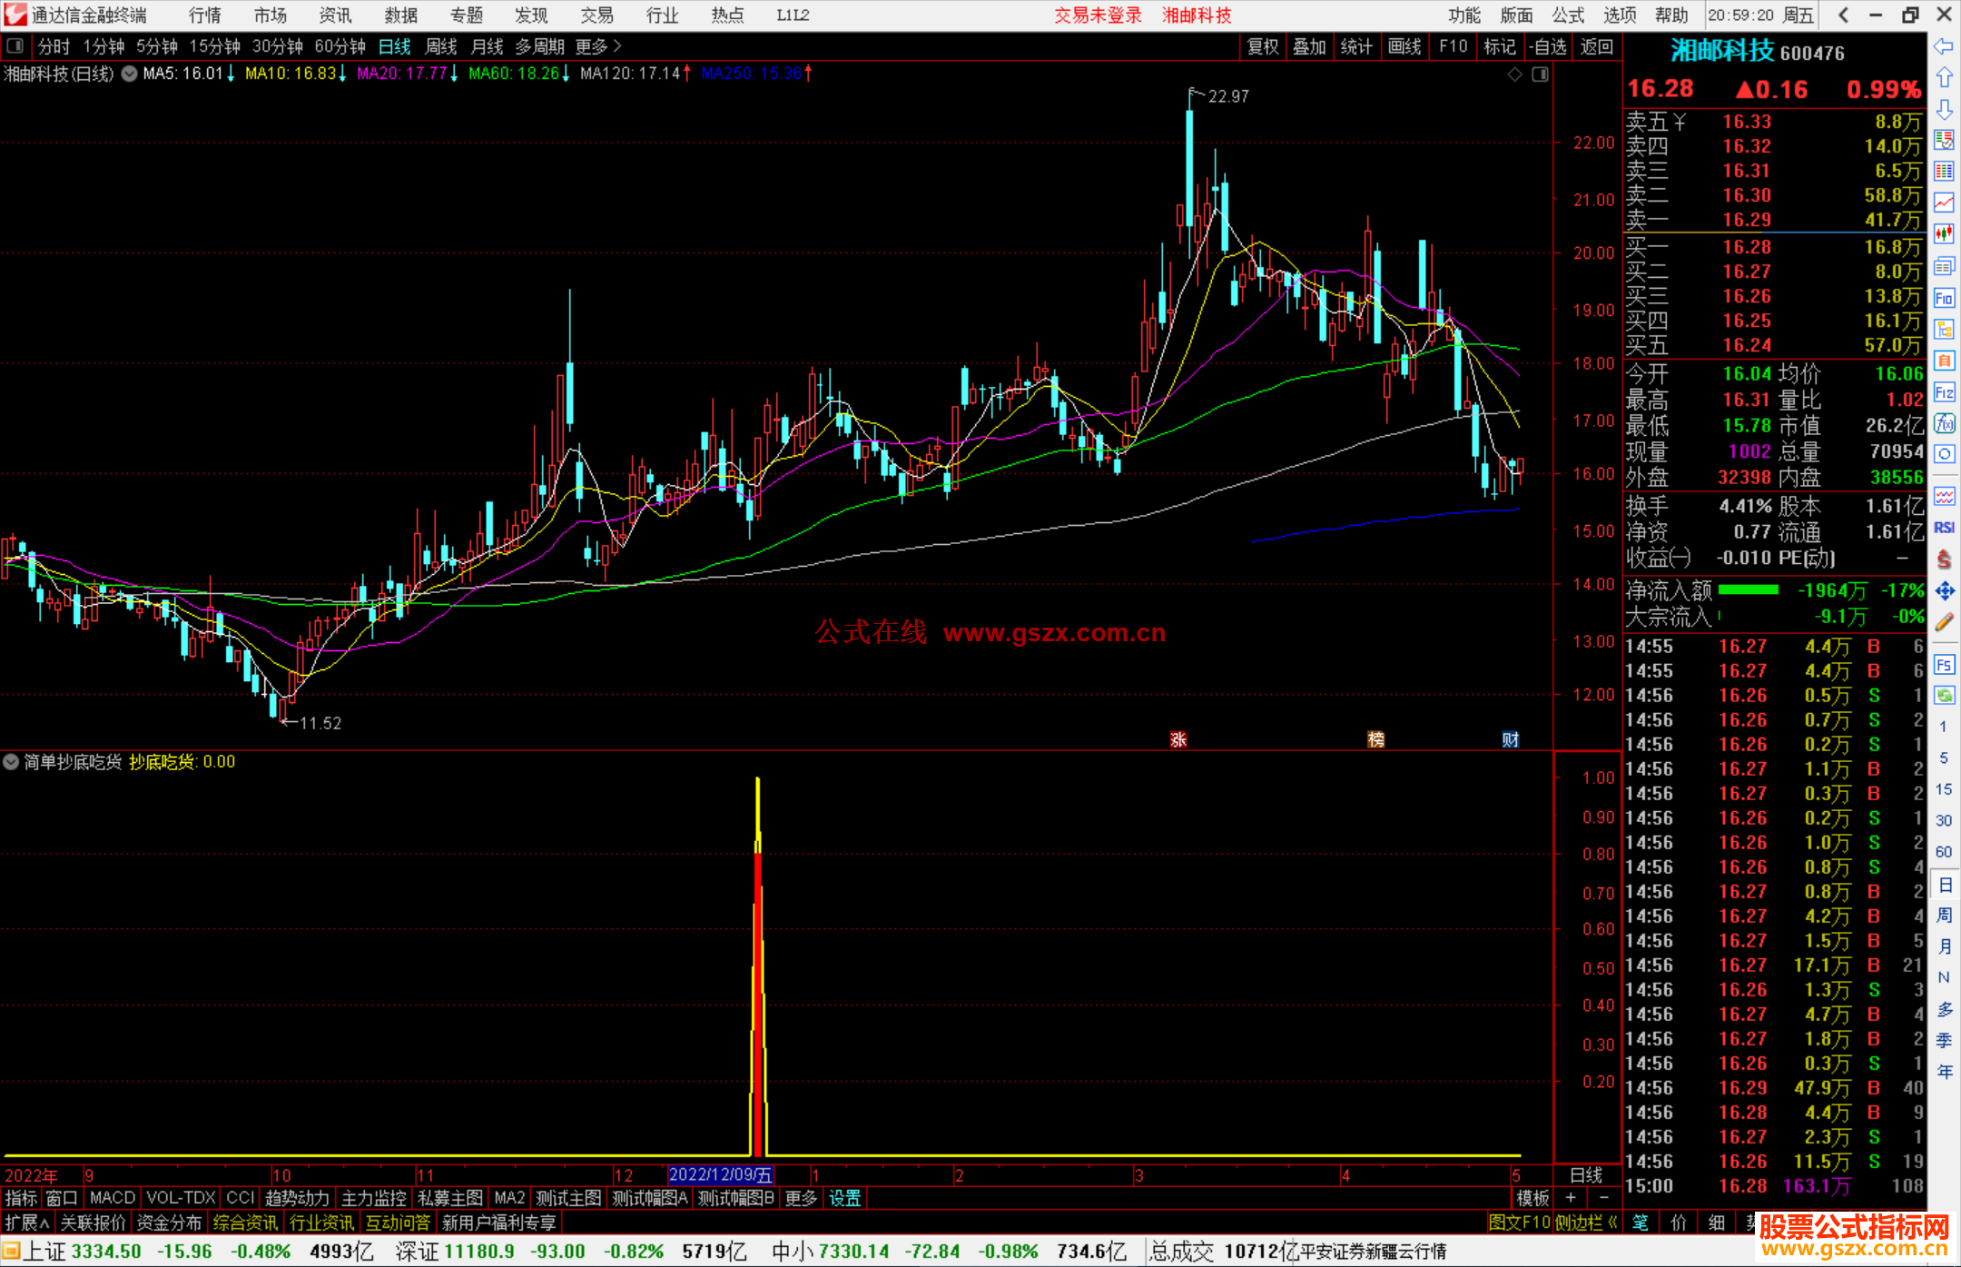Expand the 扩展 bottom panel

(x=27, y=1222)
